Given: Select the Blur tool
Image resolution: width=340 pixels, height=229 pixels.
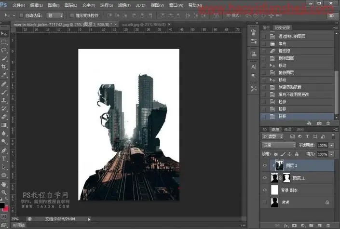Looking at the screenshot, I should (x=4, y=134).
